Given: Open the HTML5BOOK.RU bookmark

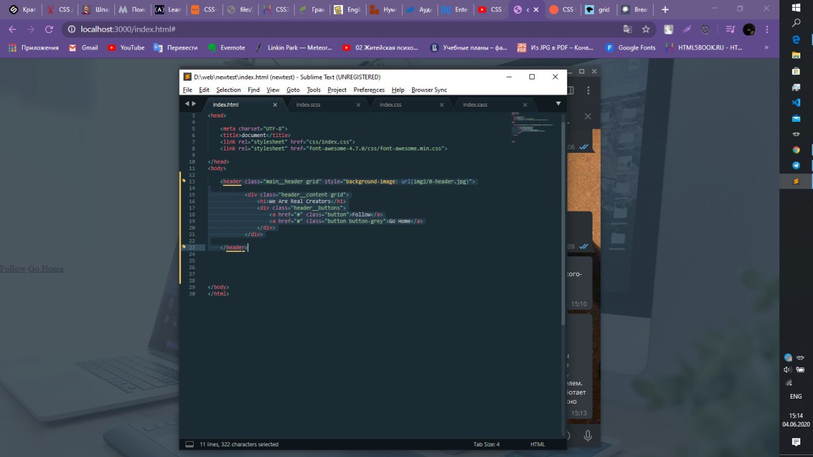Looking at the screenshot, I should point(703,48).
